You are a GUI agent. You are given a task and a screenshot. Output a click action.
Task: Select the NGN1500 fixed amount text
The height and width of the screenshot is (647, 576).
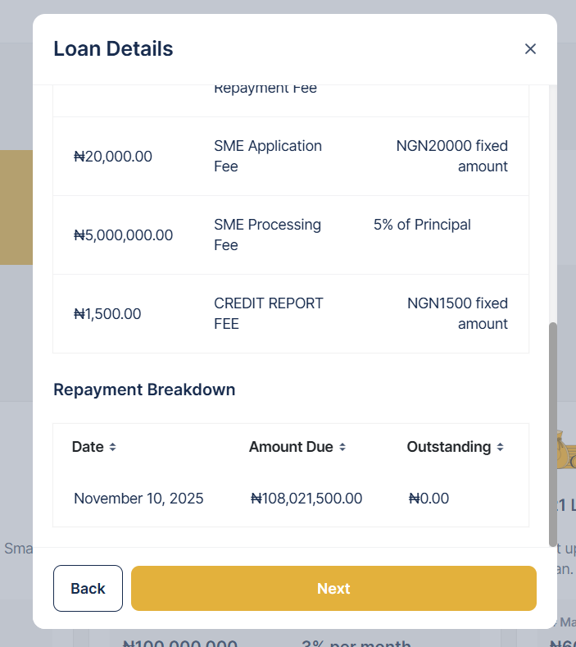click(x=457, y=313)
